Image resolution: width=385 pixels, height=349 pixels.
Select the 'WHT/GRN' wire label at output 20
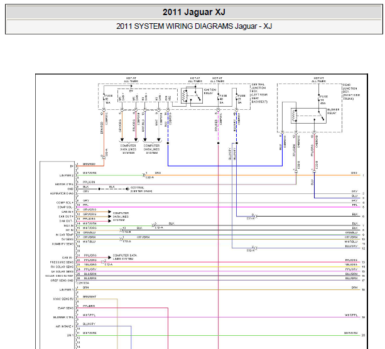pos(351,333)
